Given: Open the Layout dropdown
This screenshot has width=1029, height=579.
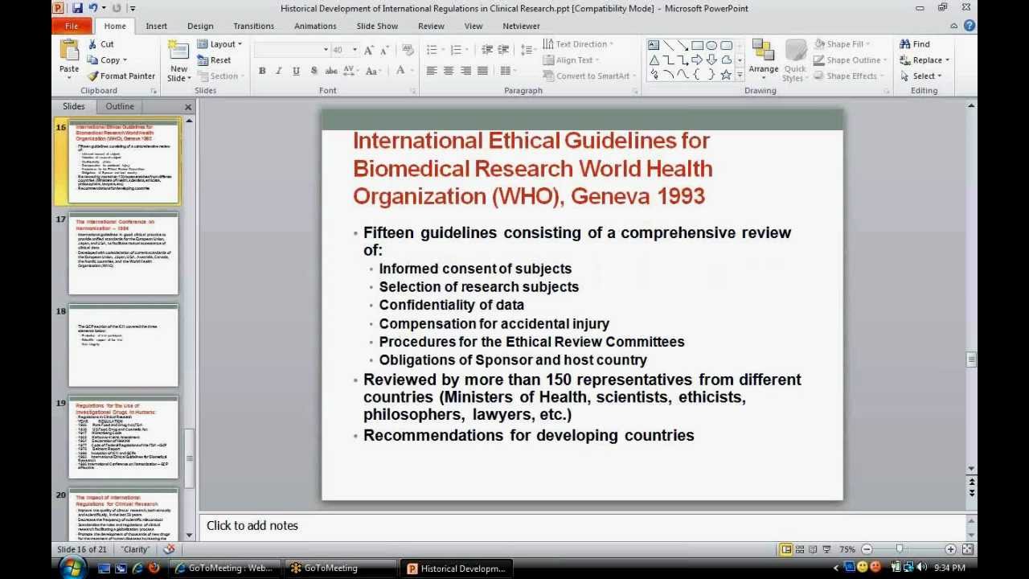Looking at the screenshot, I should 219,44.
